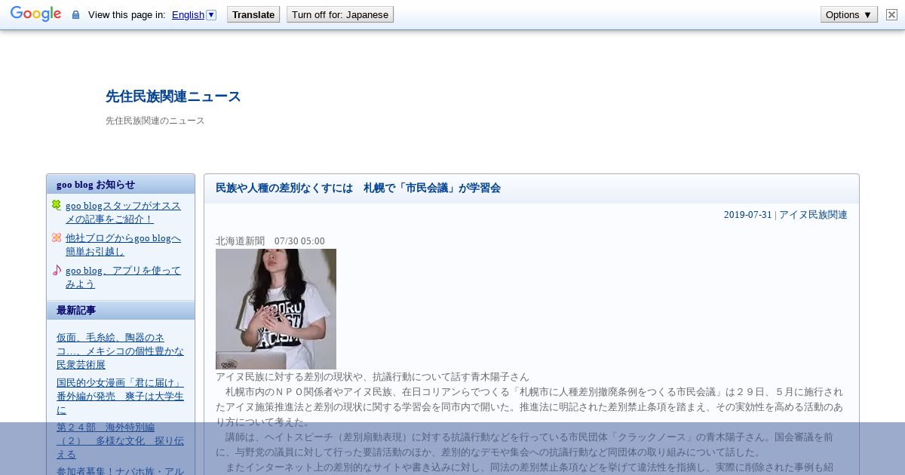Open 国民的少女漫画「君に届け」 article link
The image size is (905, 475).
tap(120, 396)
